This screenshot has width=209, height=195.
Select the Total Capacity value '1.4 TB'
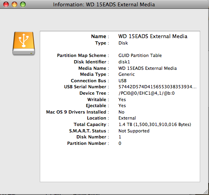155,124
